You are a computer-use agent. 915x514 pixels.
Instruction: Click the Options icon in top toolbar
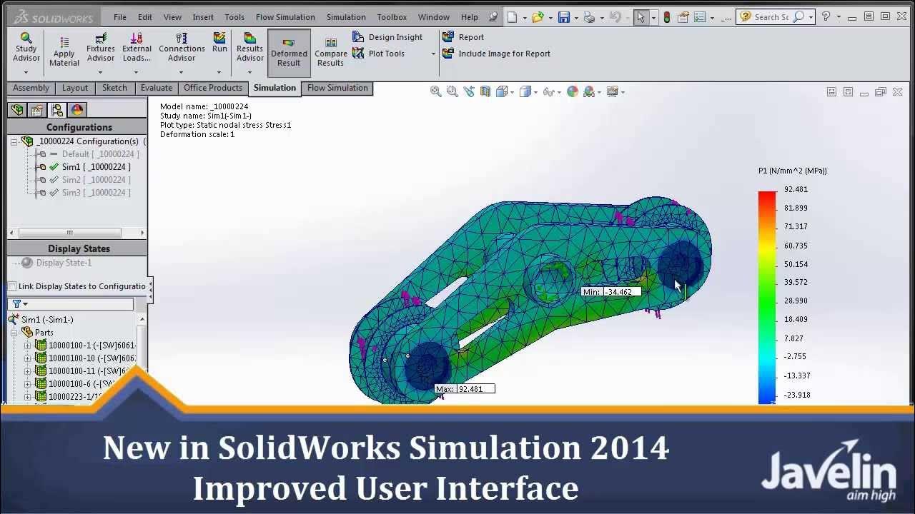700,17
